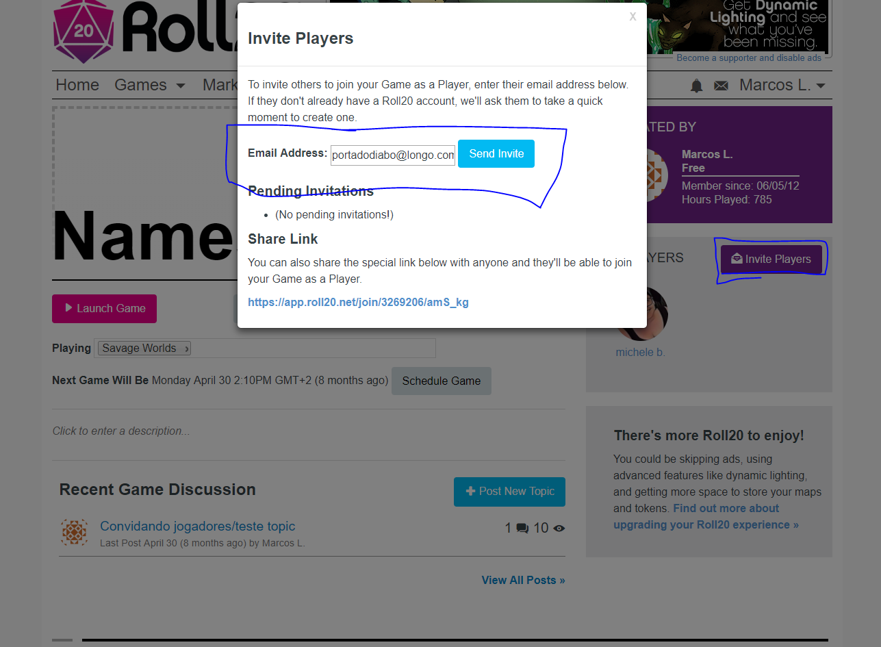Click the 'Last Post April 30' line

pos(203,543)
